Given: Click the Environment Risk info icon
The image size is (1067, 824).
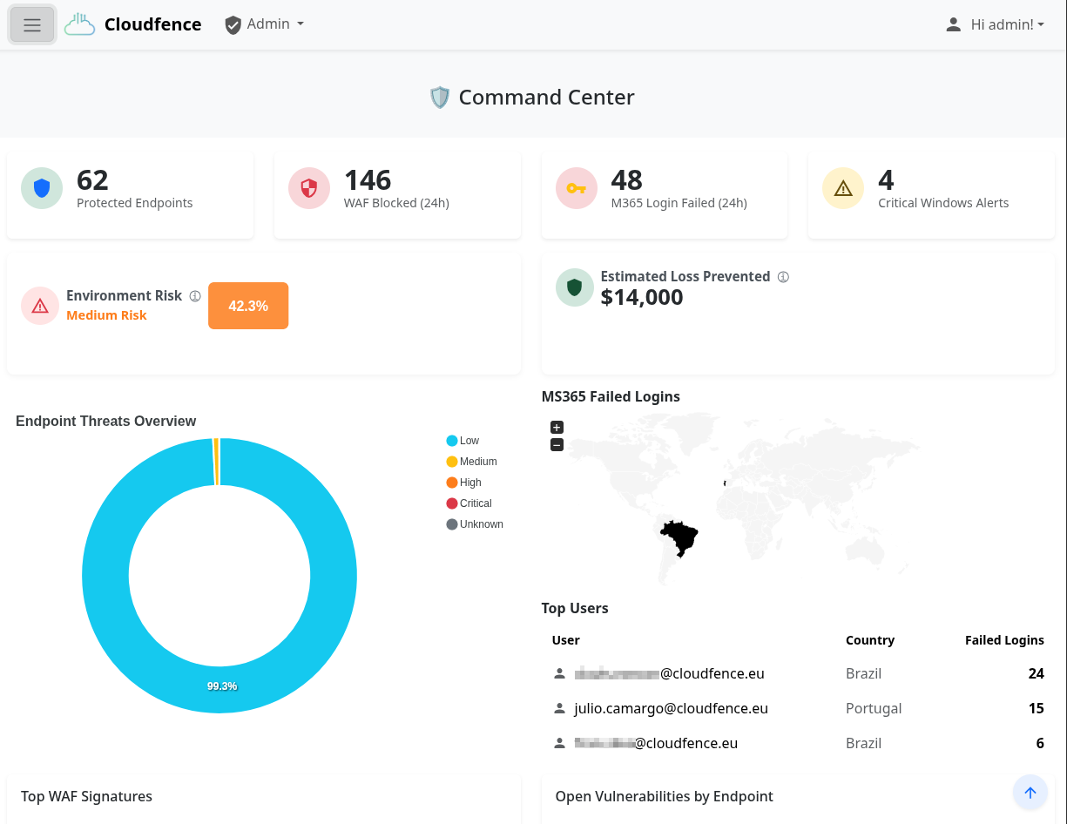Looking at the screenshot, I should [x=195, y=296].
